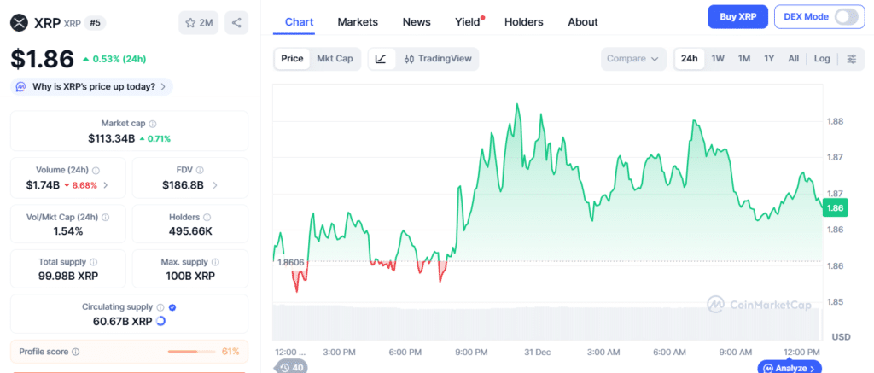Open the Markets tab
This screenshot has height=373, width=874.
[358, 22]
